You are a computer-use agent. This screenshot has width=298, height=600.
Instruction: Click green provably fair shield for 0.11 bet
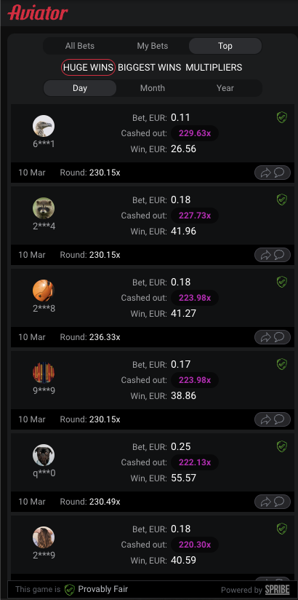(x=281, y=117)
